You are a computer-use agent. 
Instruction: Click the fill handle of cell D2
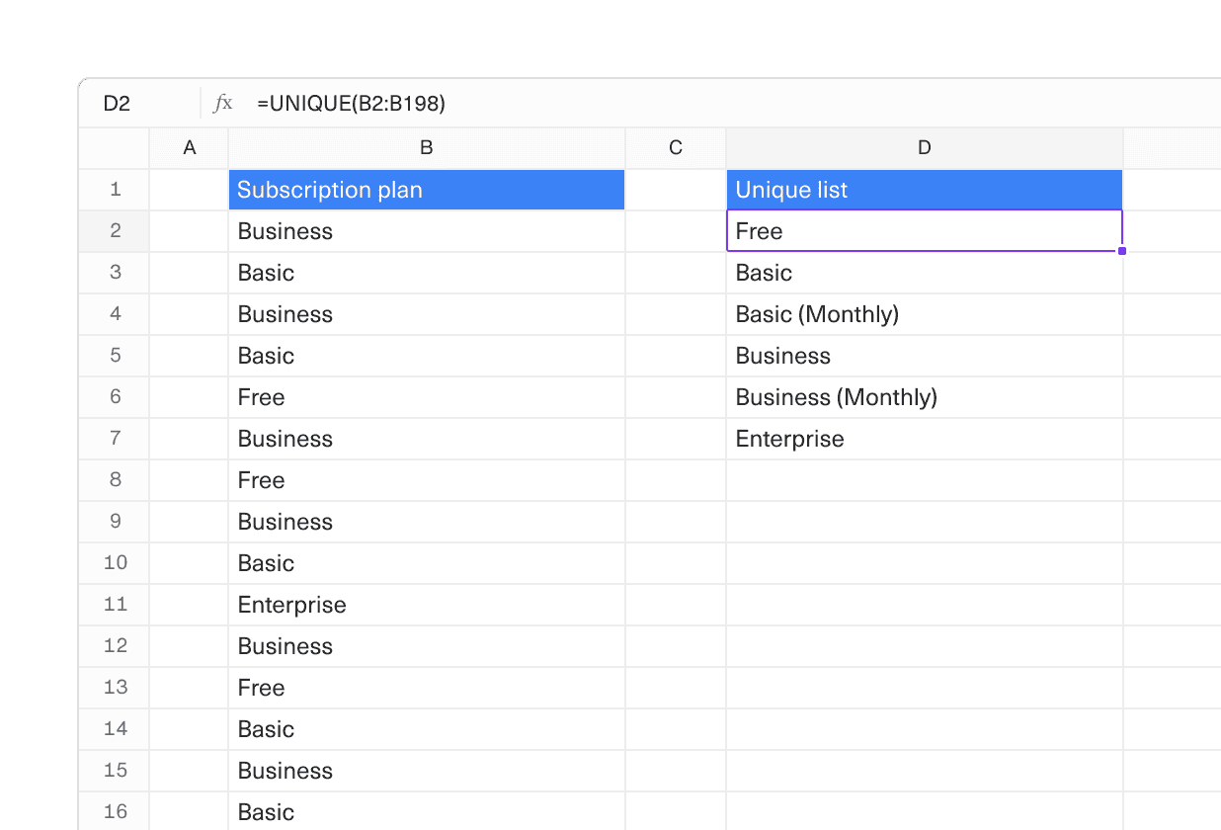1122,251
